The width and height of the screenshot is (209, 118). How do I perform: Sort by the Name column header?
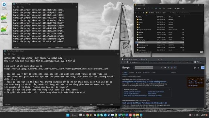139,16
